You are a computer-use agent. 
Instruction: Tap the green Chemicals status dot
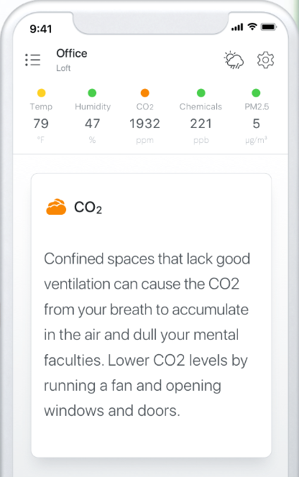201,93
